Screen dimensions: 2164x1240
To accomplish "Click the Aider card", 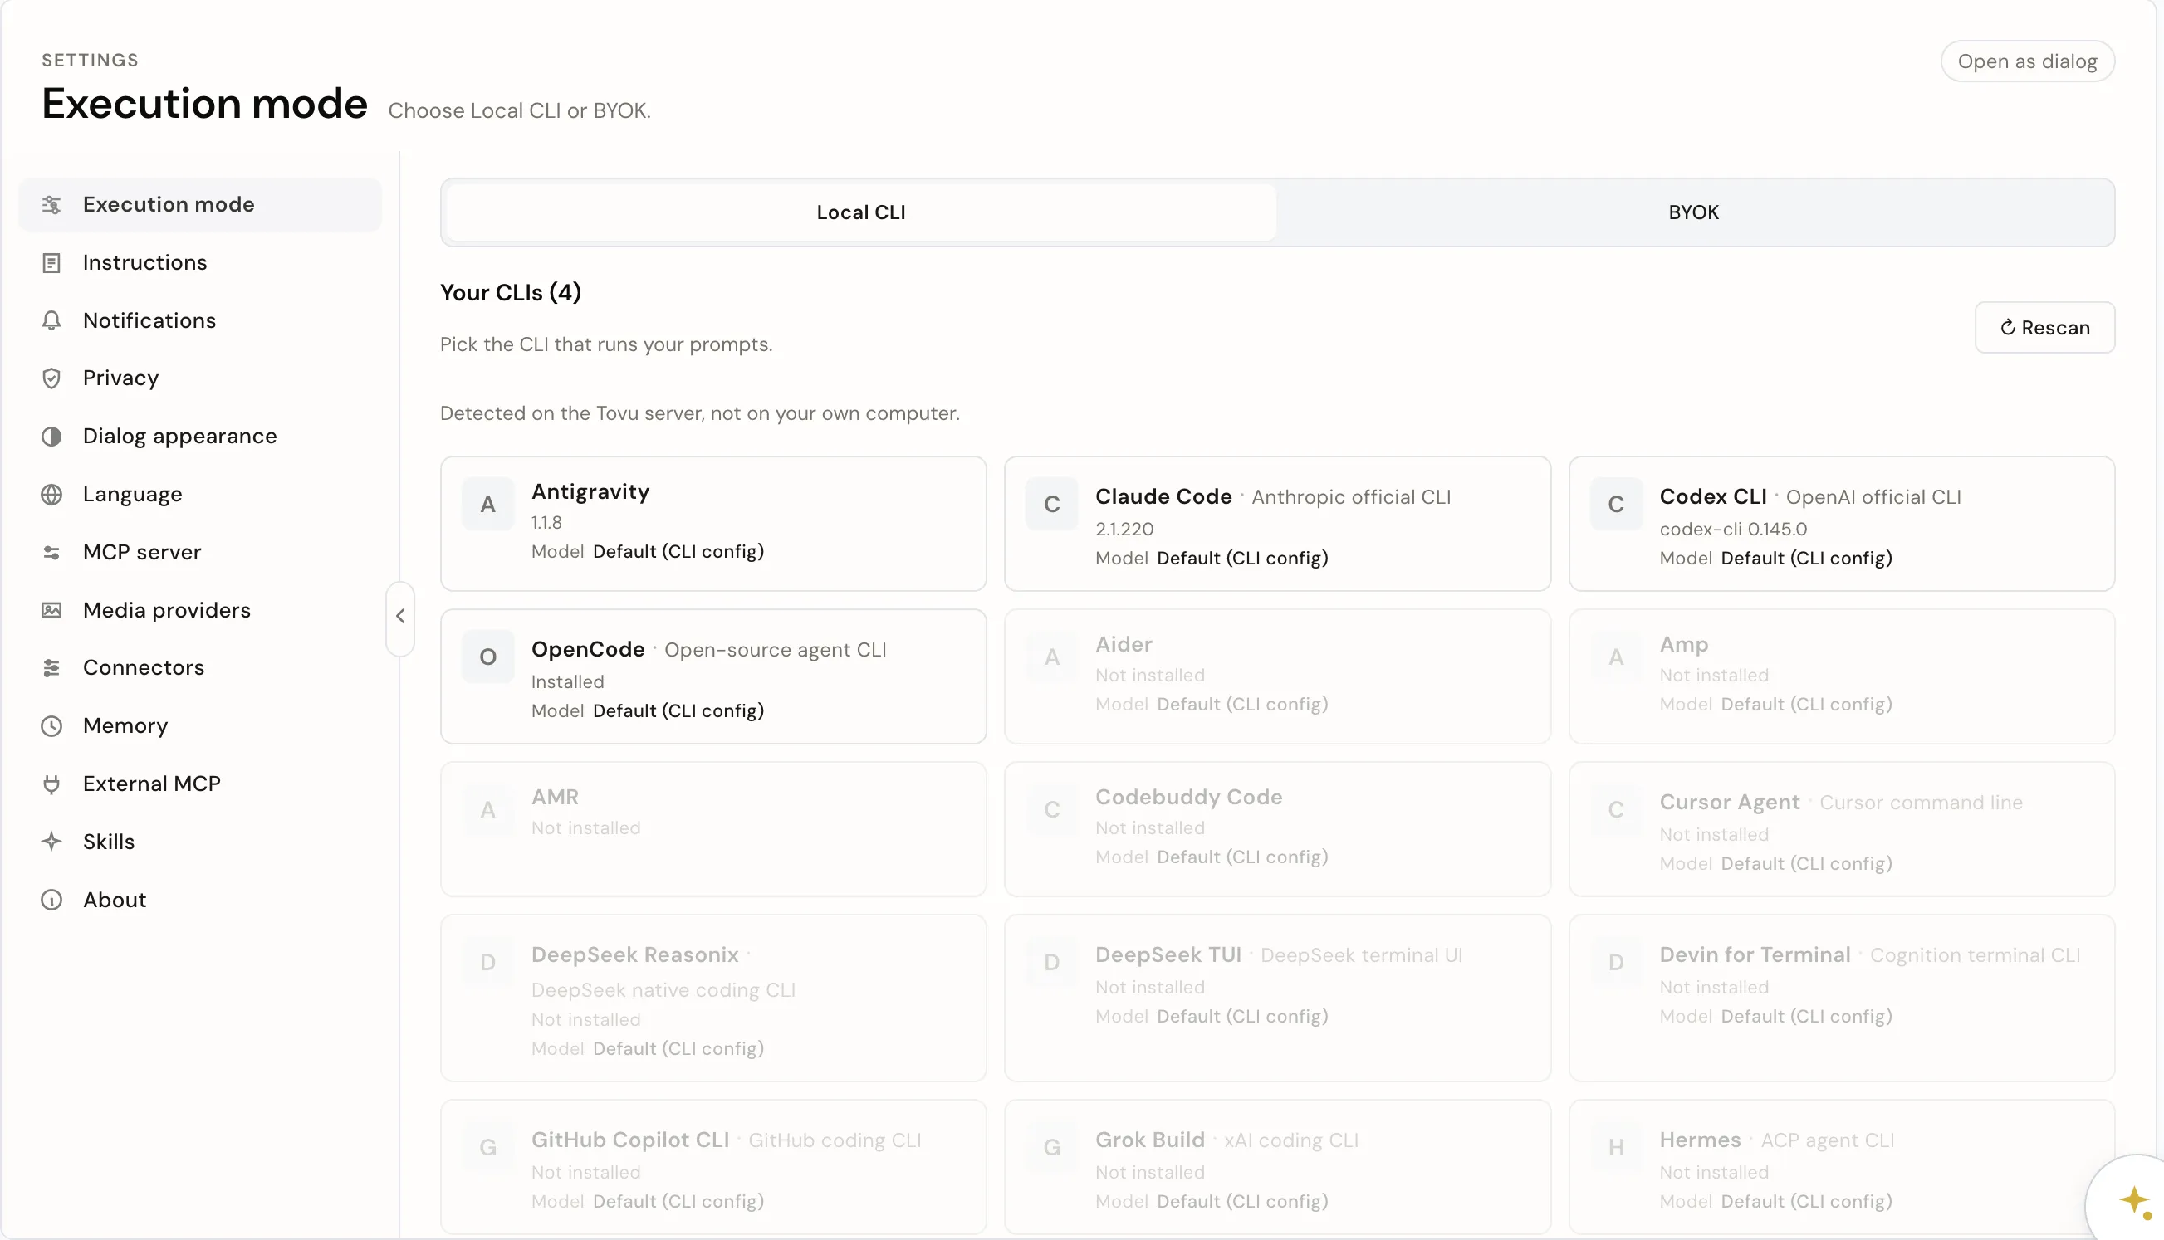I will tap(1277, 676).
